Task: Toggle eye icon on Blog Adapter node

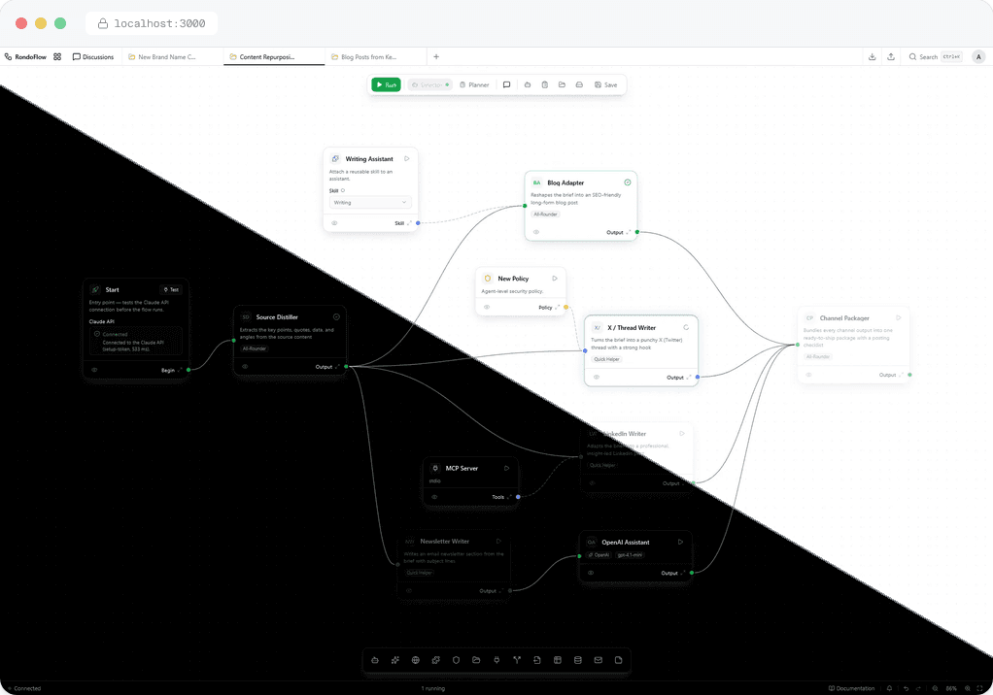Action: pos(536,232)
